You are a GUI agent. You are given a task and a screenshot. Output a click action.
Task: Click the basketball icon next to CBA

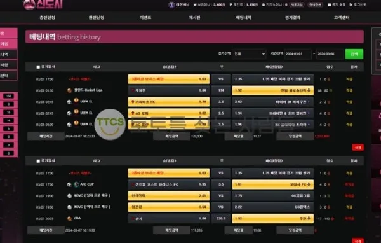[69, 219]
